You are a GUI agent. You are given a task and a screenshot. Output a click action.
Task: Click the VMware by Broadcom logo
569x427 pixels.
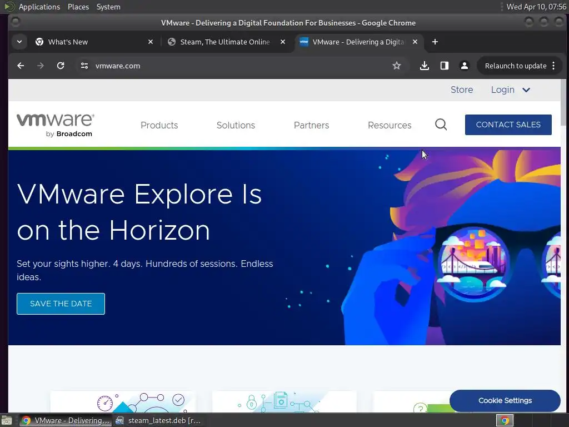[x=56, y=125]
